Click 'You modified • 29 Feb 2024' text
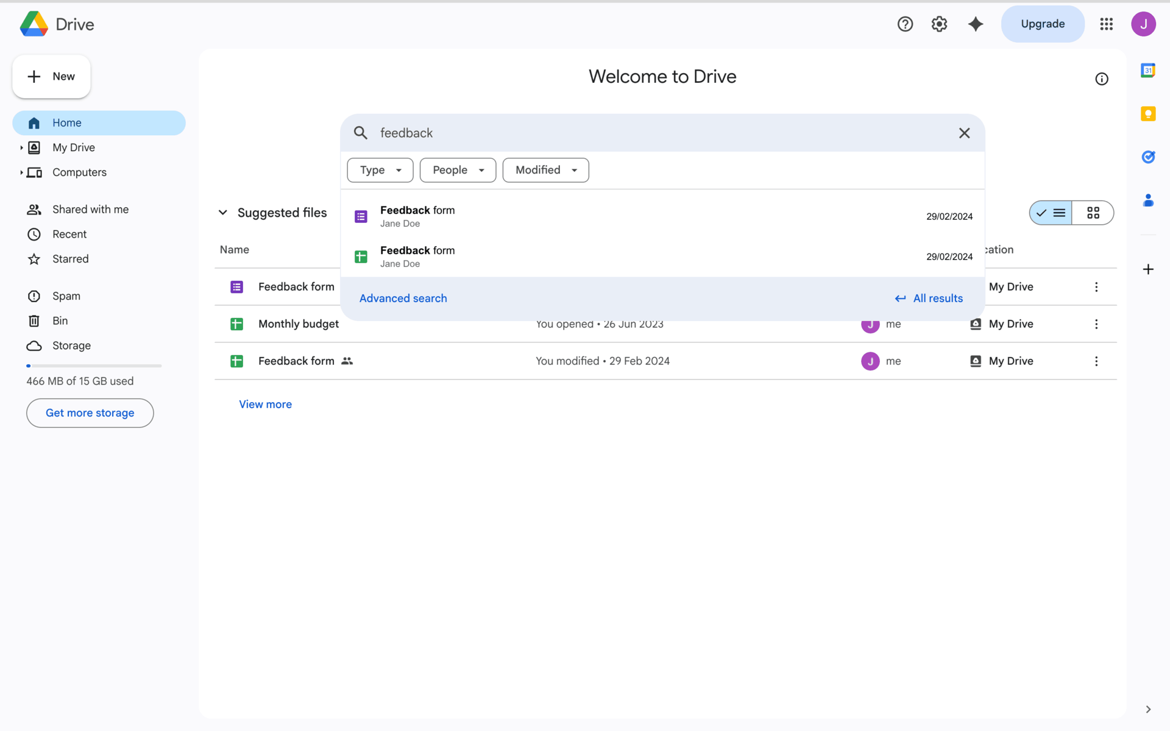The image size is (1170, 731). (603, 361)
